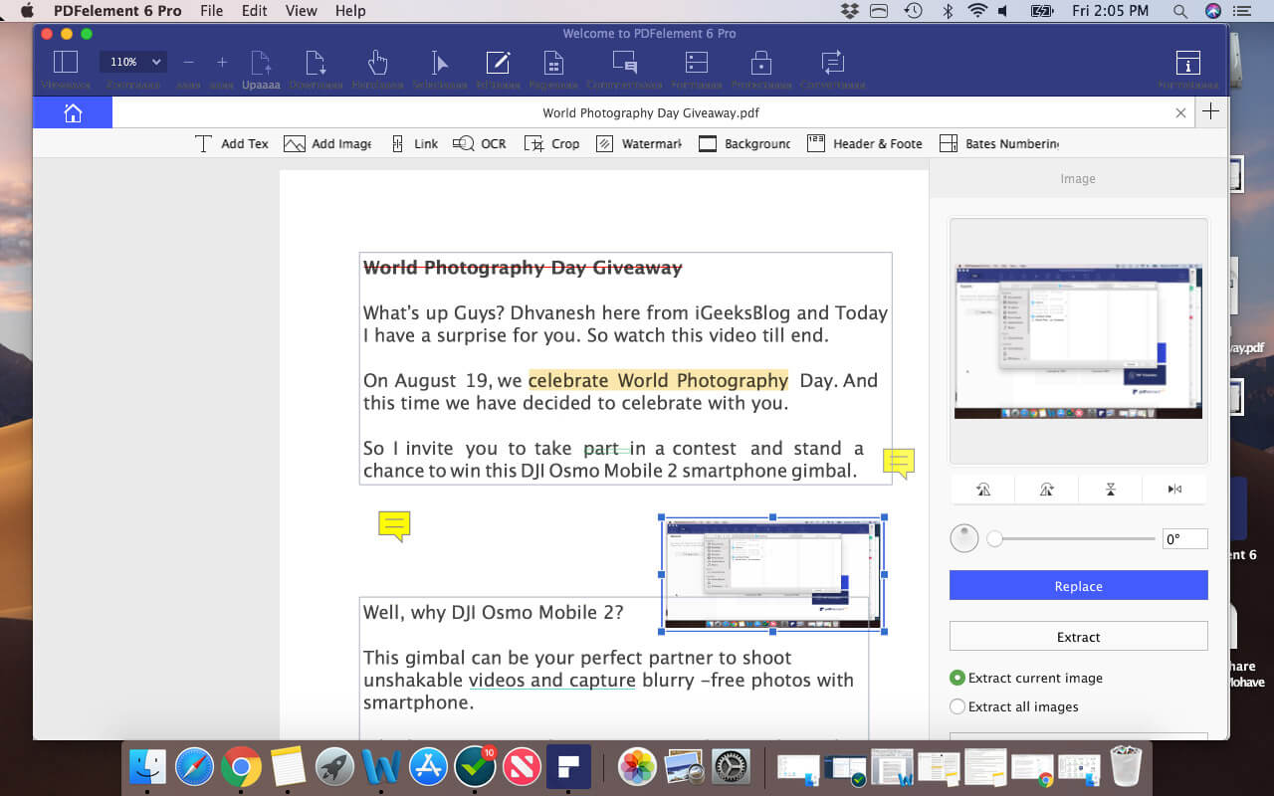Open the File menu
This screenshot has height=796, width=1274.
211,11
